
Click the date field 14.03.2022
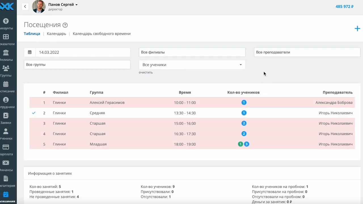83,52
